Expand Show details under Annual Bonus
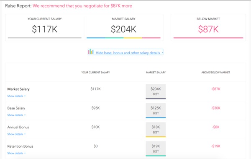 [x=16, y=134]
